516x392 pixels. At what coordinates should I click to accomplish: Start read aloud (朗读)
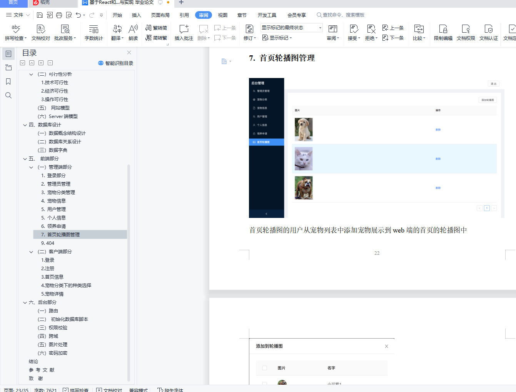pos(133,33)
